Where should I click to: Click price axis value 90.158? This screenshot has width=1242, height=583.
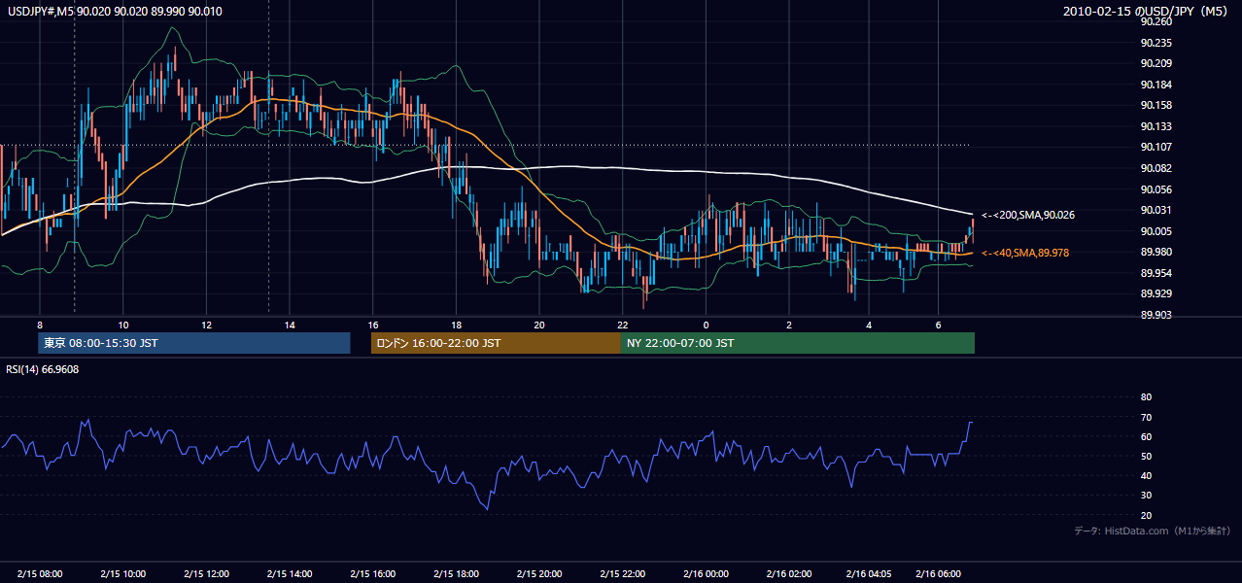[x=1156, y=105]
